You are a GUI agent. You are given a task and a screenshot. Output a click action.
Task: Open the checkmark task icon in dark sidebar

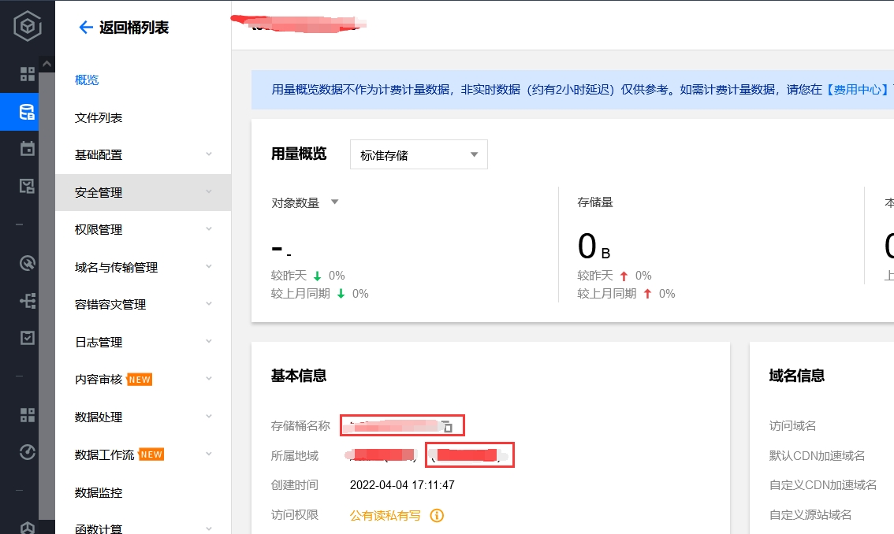pos(28,338)
